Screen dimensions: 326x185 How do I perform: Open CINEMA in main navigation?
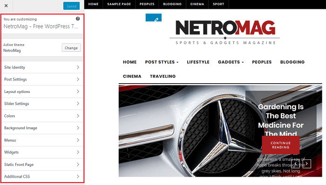[132, 76]
